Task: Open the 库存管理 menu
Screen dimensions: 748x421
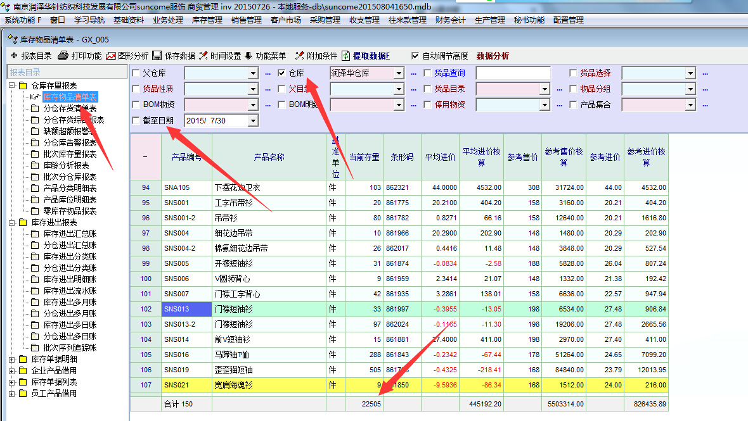Action: tap(207, 20)
